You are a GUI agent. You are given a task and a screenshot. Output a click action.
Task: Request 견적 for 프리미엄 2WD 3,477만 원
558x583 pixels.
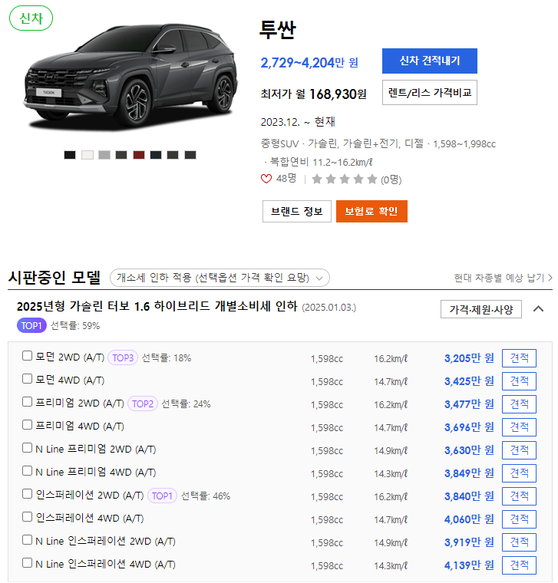(519, 404)
